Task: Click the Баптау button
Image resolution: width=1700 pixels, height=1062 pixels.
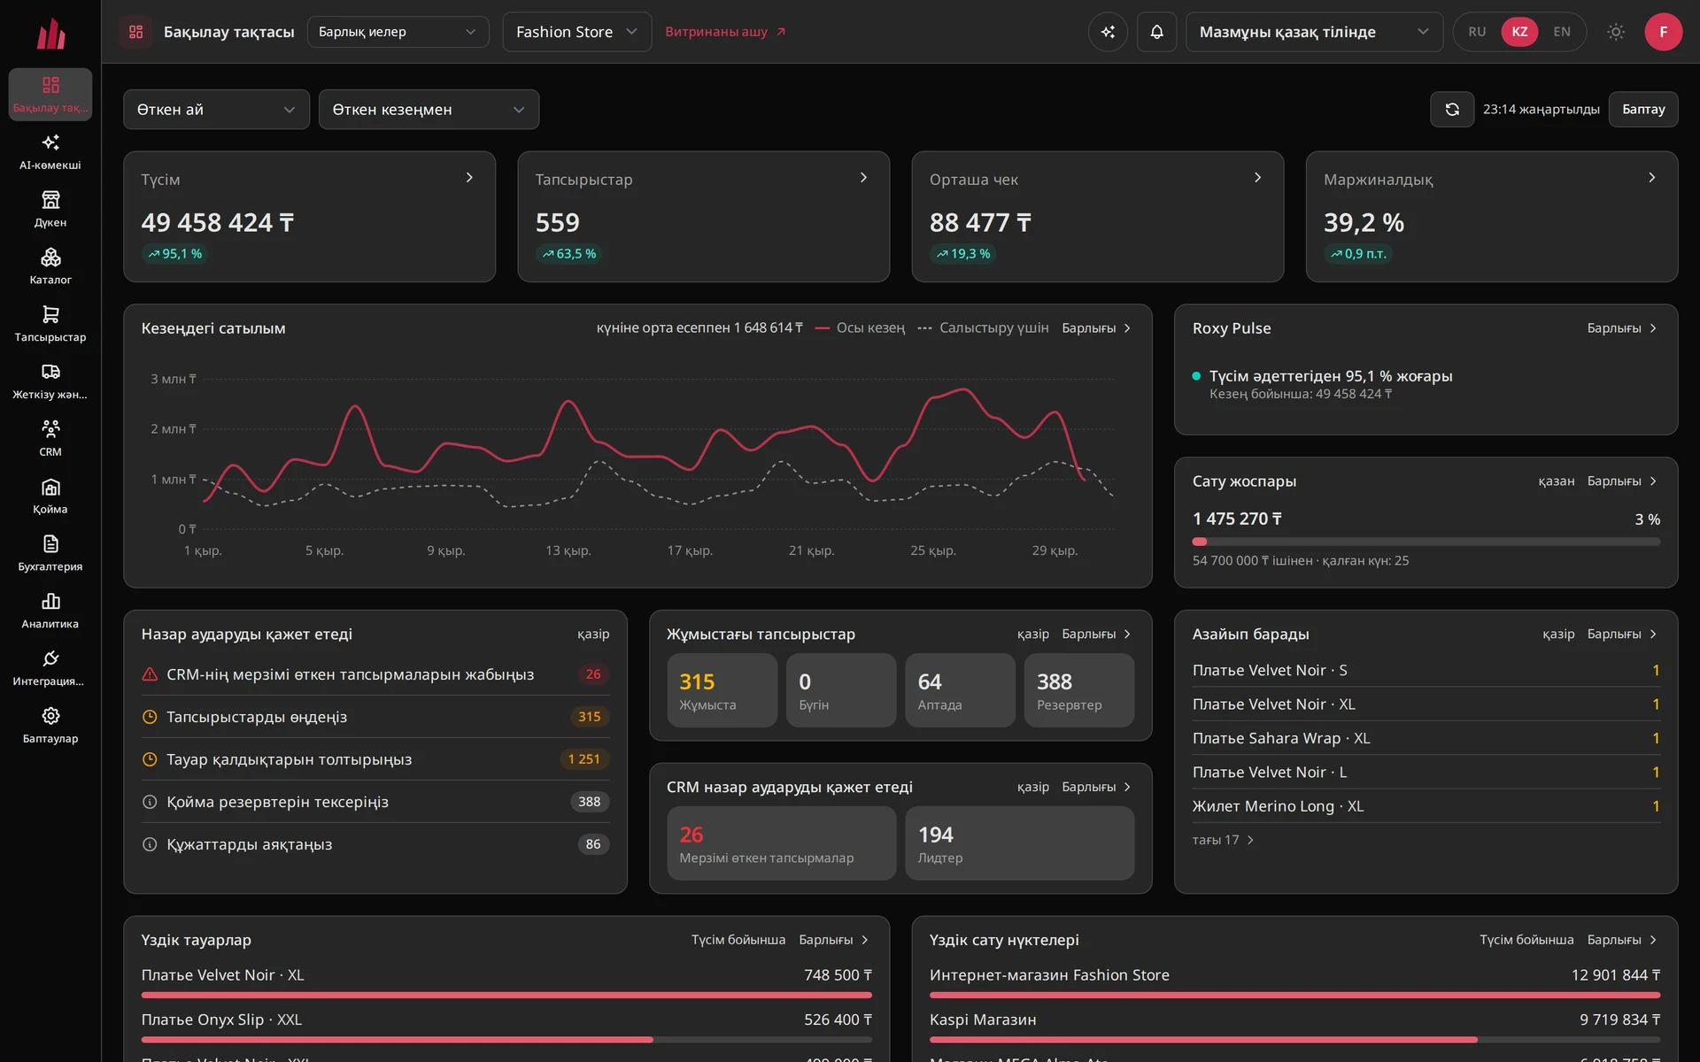Action: [x=1642, y=110]
